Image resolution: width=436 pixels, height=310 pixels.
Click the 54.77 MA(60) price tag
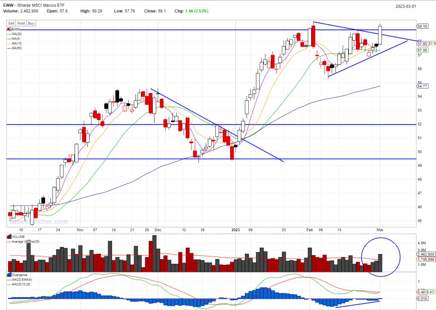pyautogui.click(x=422, y=86)
